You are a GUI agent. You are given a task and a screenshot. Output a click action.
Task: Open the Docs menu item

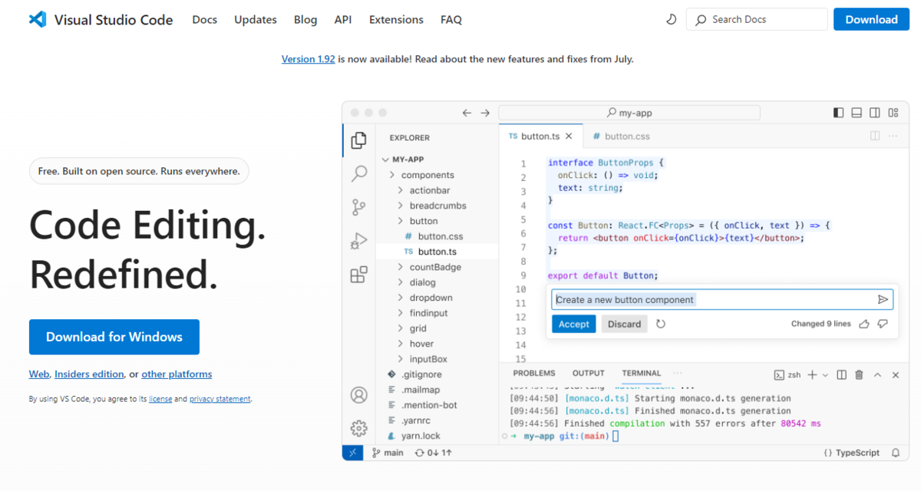[205, 19]
